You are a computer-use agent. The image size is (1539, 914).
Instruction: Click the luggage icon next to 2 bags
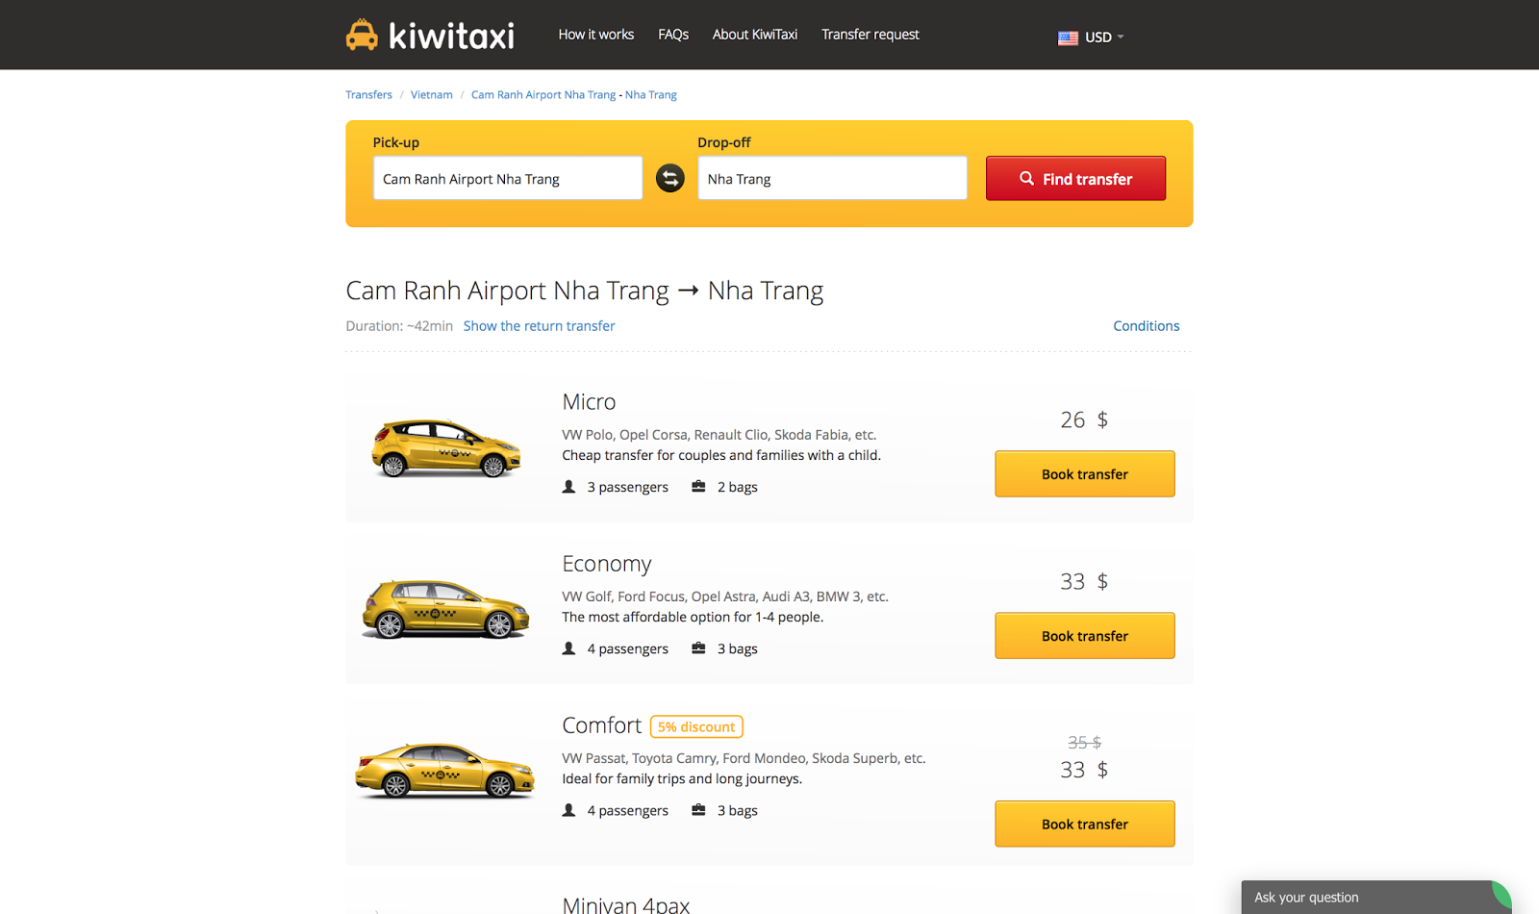tap(698, 486)
